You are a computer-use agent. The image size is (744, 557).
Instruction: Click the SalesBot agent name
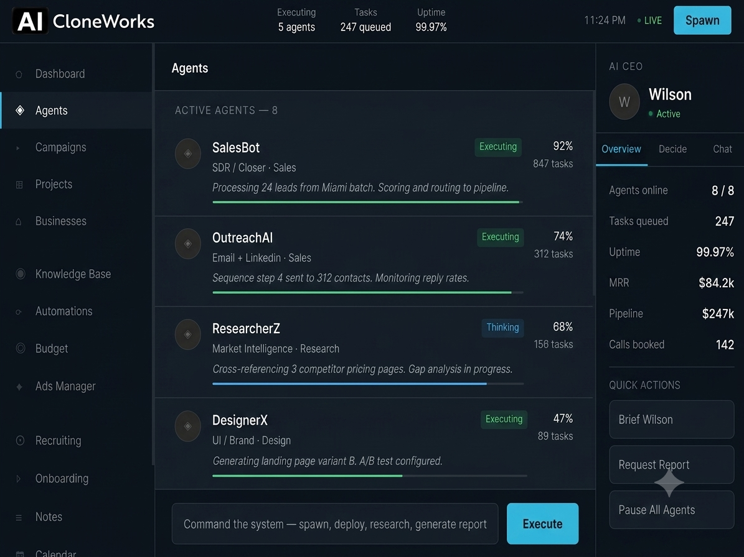tap(236, 148)
